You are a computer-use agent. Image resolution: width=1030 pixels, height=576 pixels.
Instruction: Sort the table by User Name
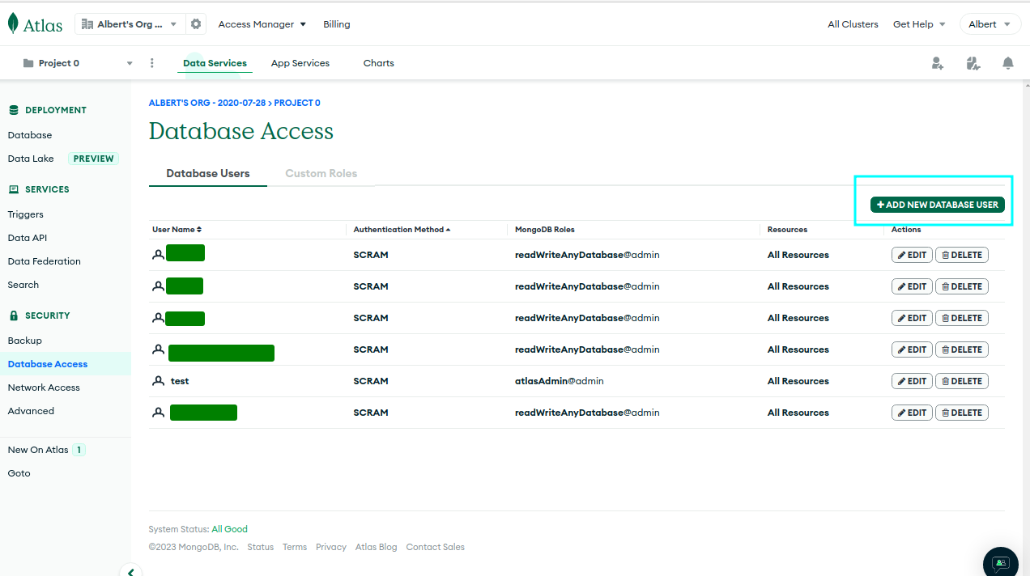tap(177, 230)
